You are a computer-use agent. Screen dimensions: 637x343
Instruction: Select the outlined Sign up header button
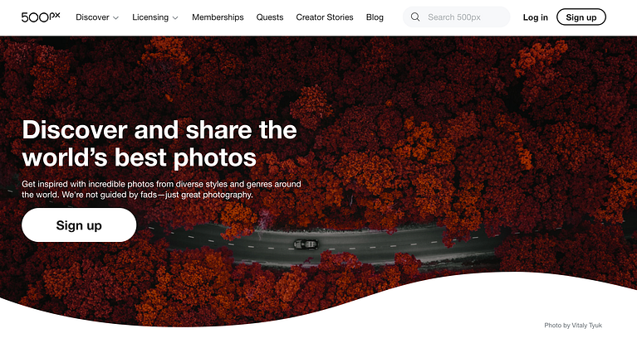pyautogui.click(x=581, y=17)
